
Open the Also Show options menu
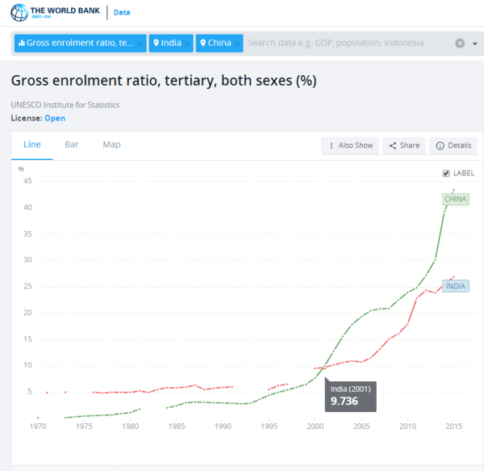350,145
